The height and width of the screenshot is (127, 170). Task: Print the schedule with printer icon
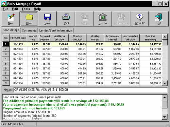click(66, 19)
